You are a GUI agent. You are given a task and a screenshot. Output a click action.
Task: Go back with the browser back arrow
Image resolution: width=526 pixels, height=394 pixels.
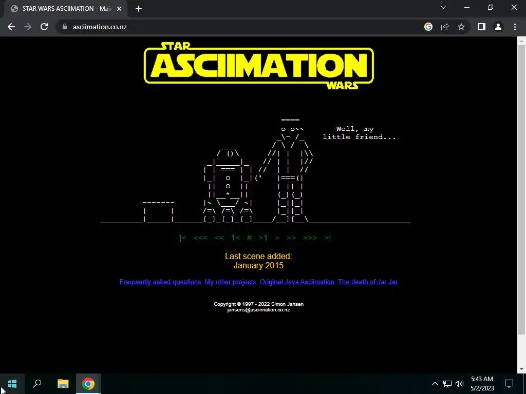(11, 27)
